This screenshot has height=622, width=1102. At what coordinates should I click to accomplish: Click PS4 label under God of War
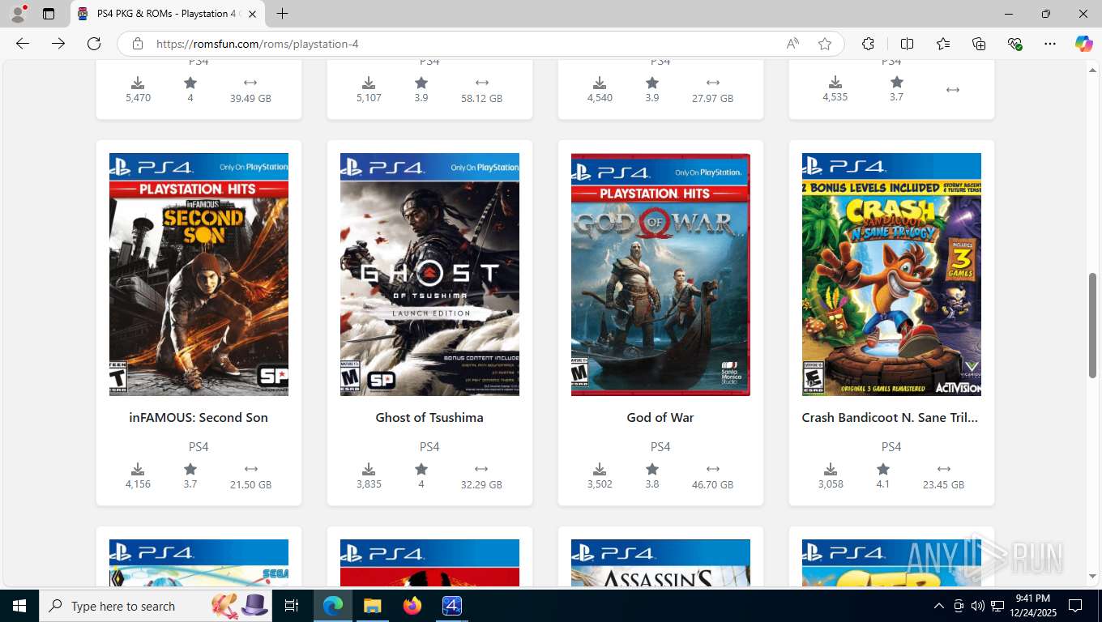pos(660,447)
